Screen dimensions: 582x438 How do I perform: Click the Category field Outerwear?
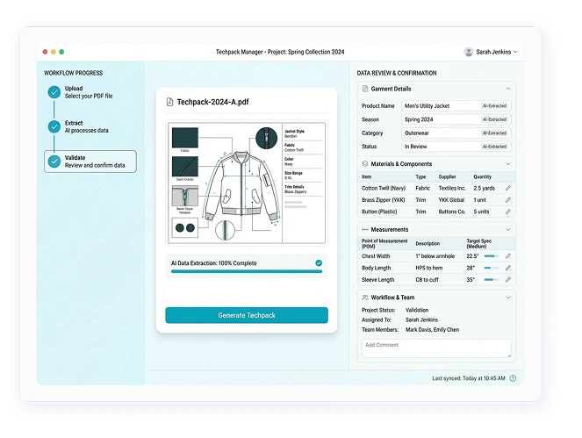[x=456, y=133]
